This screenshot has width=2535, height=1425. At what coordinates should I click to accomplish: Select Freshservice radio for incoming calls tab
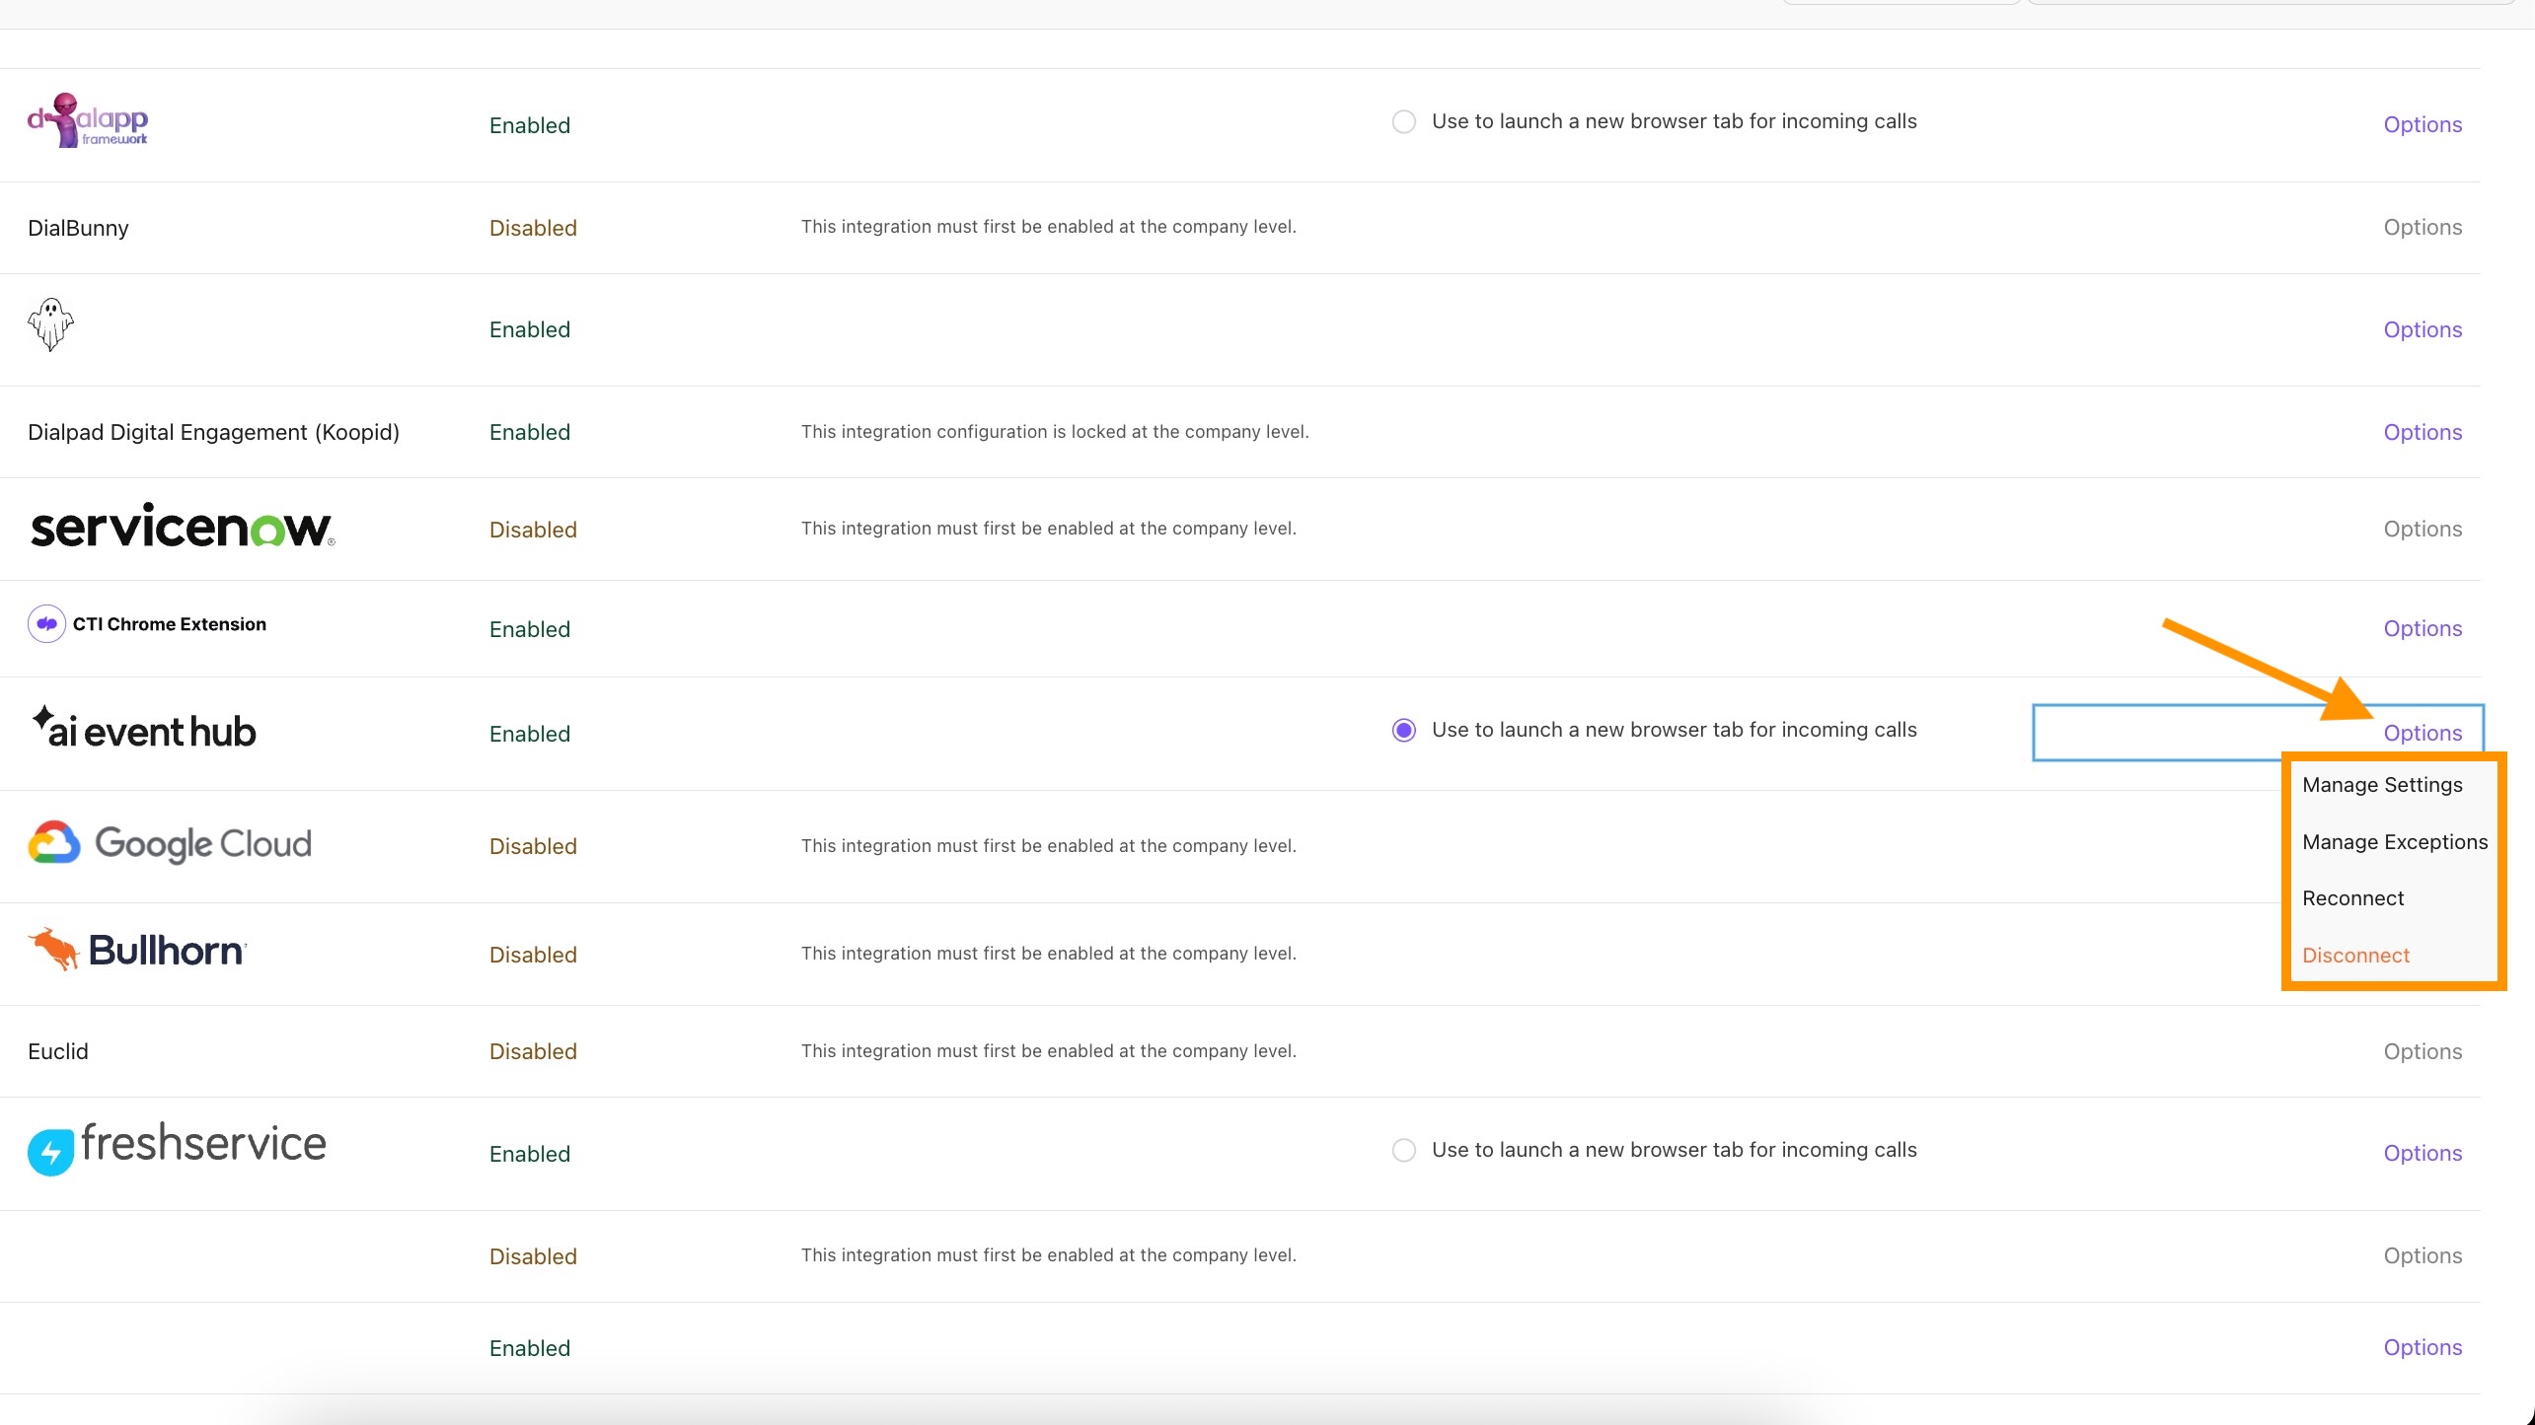(1403, 1150)
